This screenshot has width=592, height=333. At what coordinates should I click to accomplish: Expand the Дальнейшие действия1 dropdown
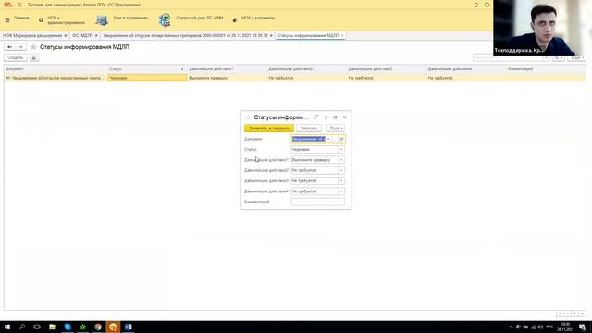[341, 160]
